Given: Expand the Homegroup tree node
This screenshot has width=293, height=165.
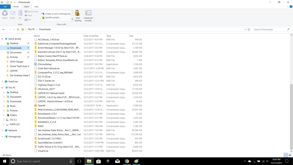Looking at the screenshot, I should pyautogui.click(x=2, y=137).
